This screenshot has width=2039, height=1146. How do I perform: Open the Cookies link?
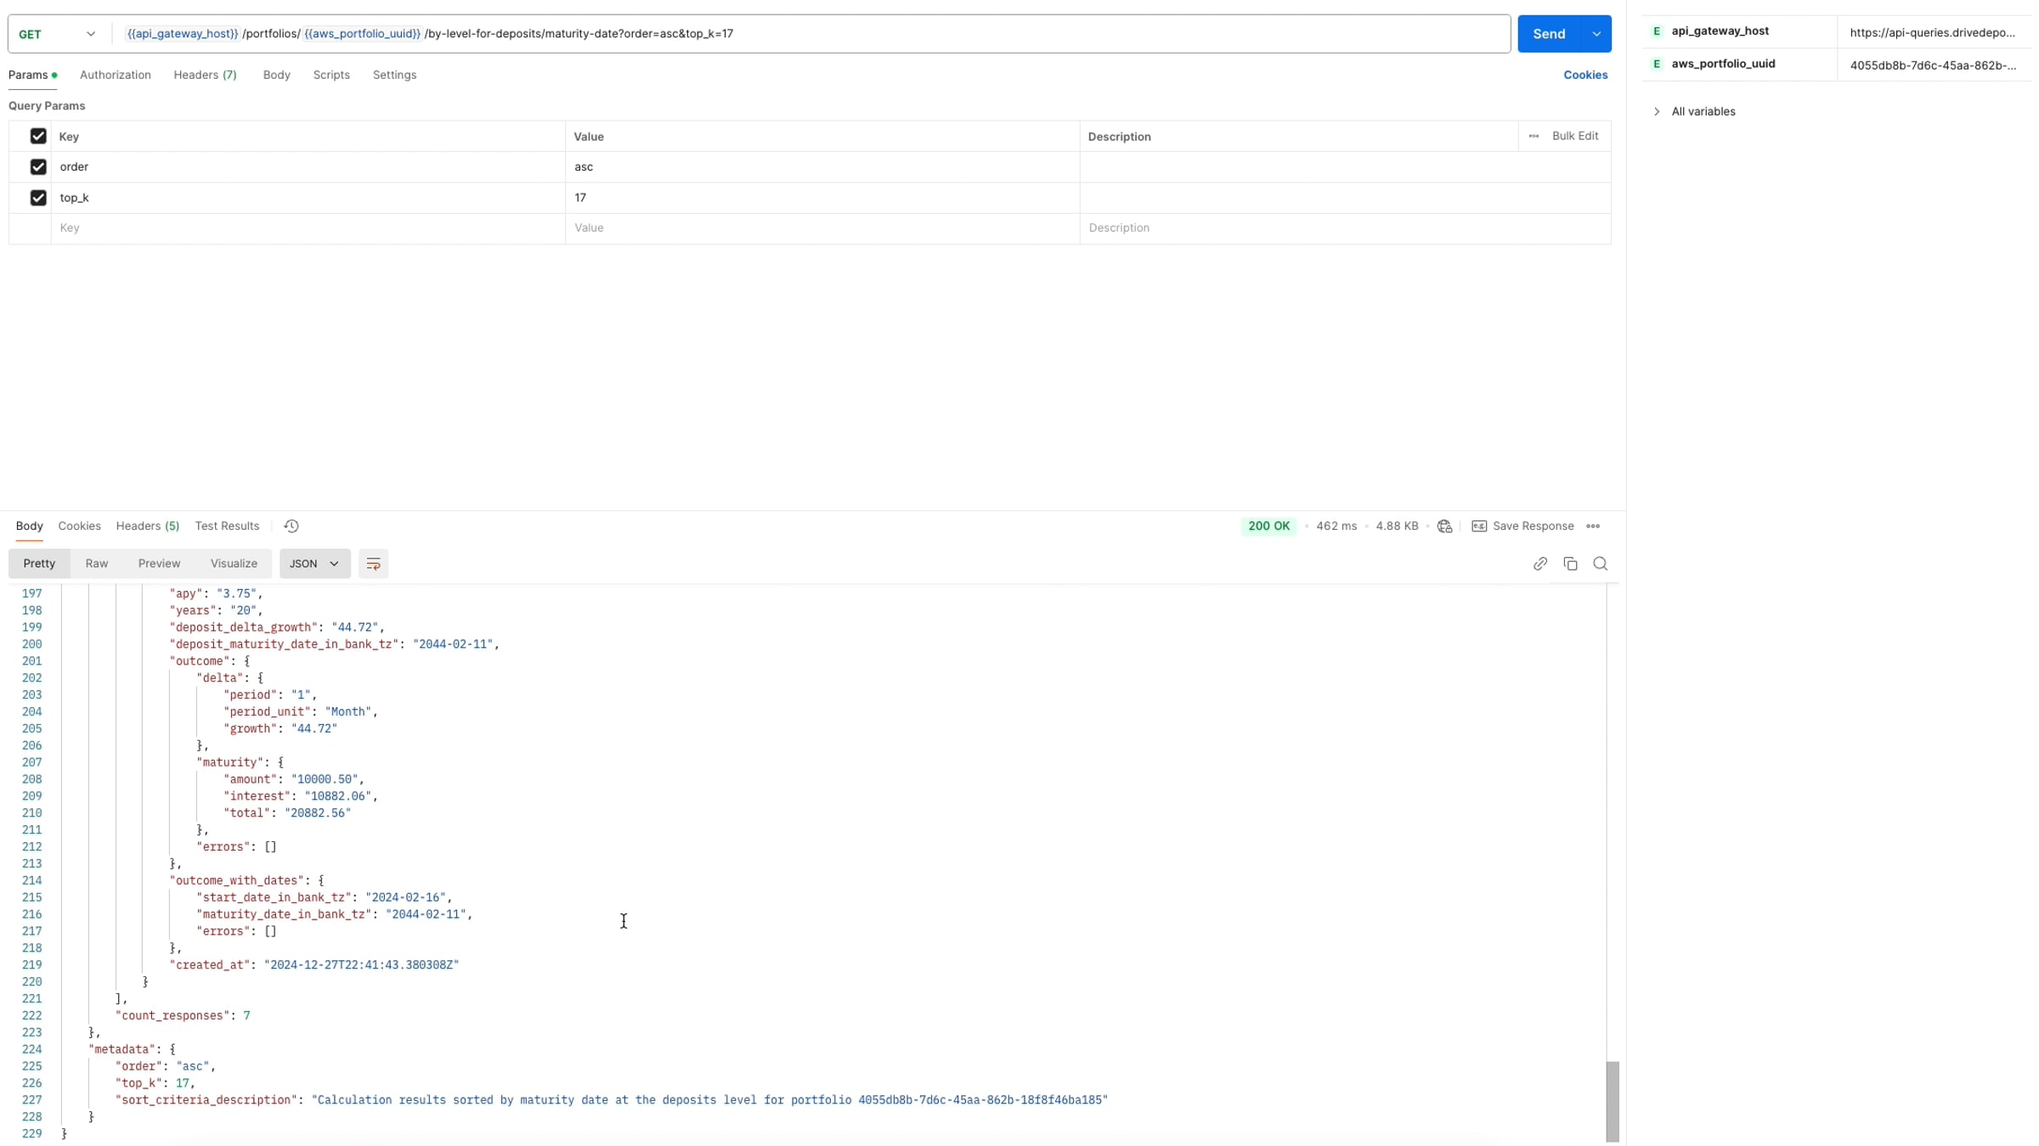[x=1585, y=75]
